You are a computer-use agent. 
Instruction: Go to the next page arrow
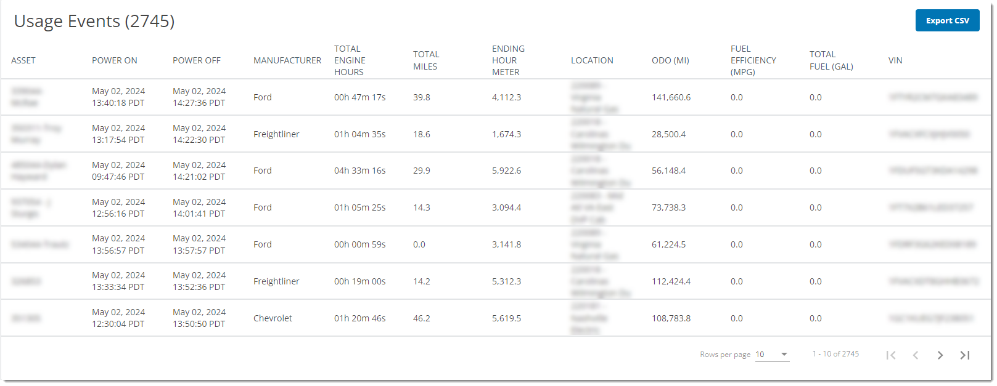tap(940, 355)
